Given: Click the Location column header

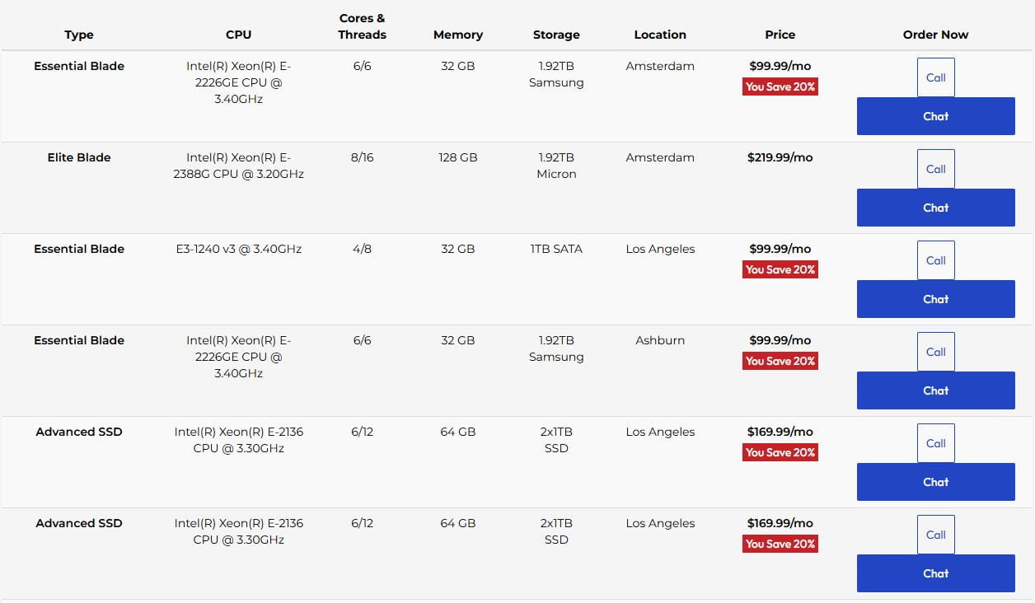Looking at the screenshot, I should click(x=659, y=35).
